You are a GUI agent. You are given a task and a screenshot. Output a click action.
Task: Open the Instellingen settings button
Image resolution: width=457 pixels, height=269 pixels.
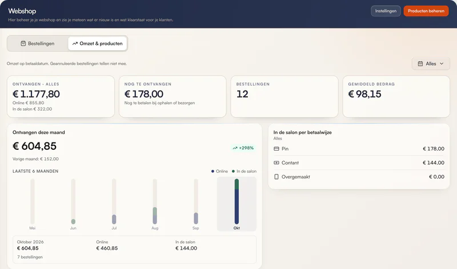tap(386, 11)
